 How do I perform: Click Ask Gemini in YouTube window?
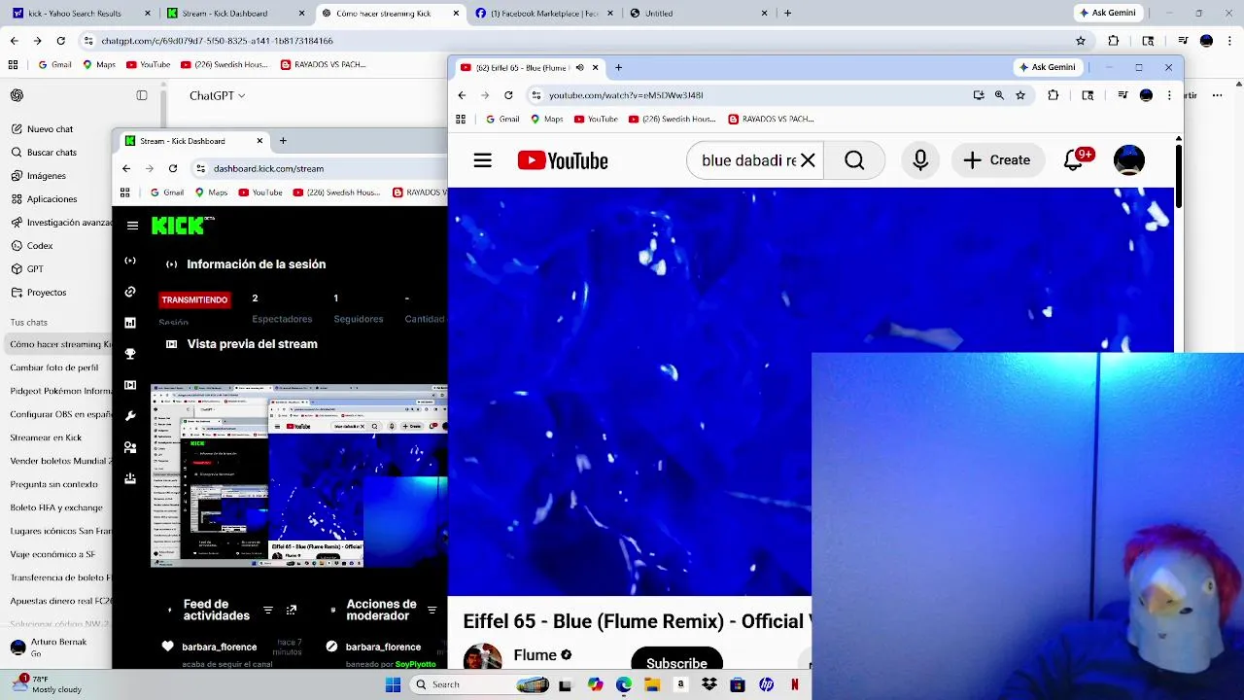pyautogui.click(x=1047, y=67)
